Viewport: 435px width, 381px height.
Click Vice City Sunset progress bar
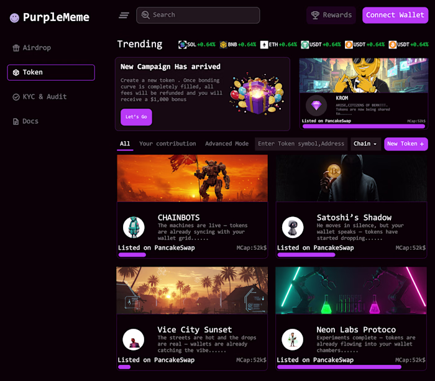coord(124,367)
